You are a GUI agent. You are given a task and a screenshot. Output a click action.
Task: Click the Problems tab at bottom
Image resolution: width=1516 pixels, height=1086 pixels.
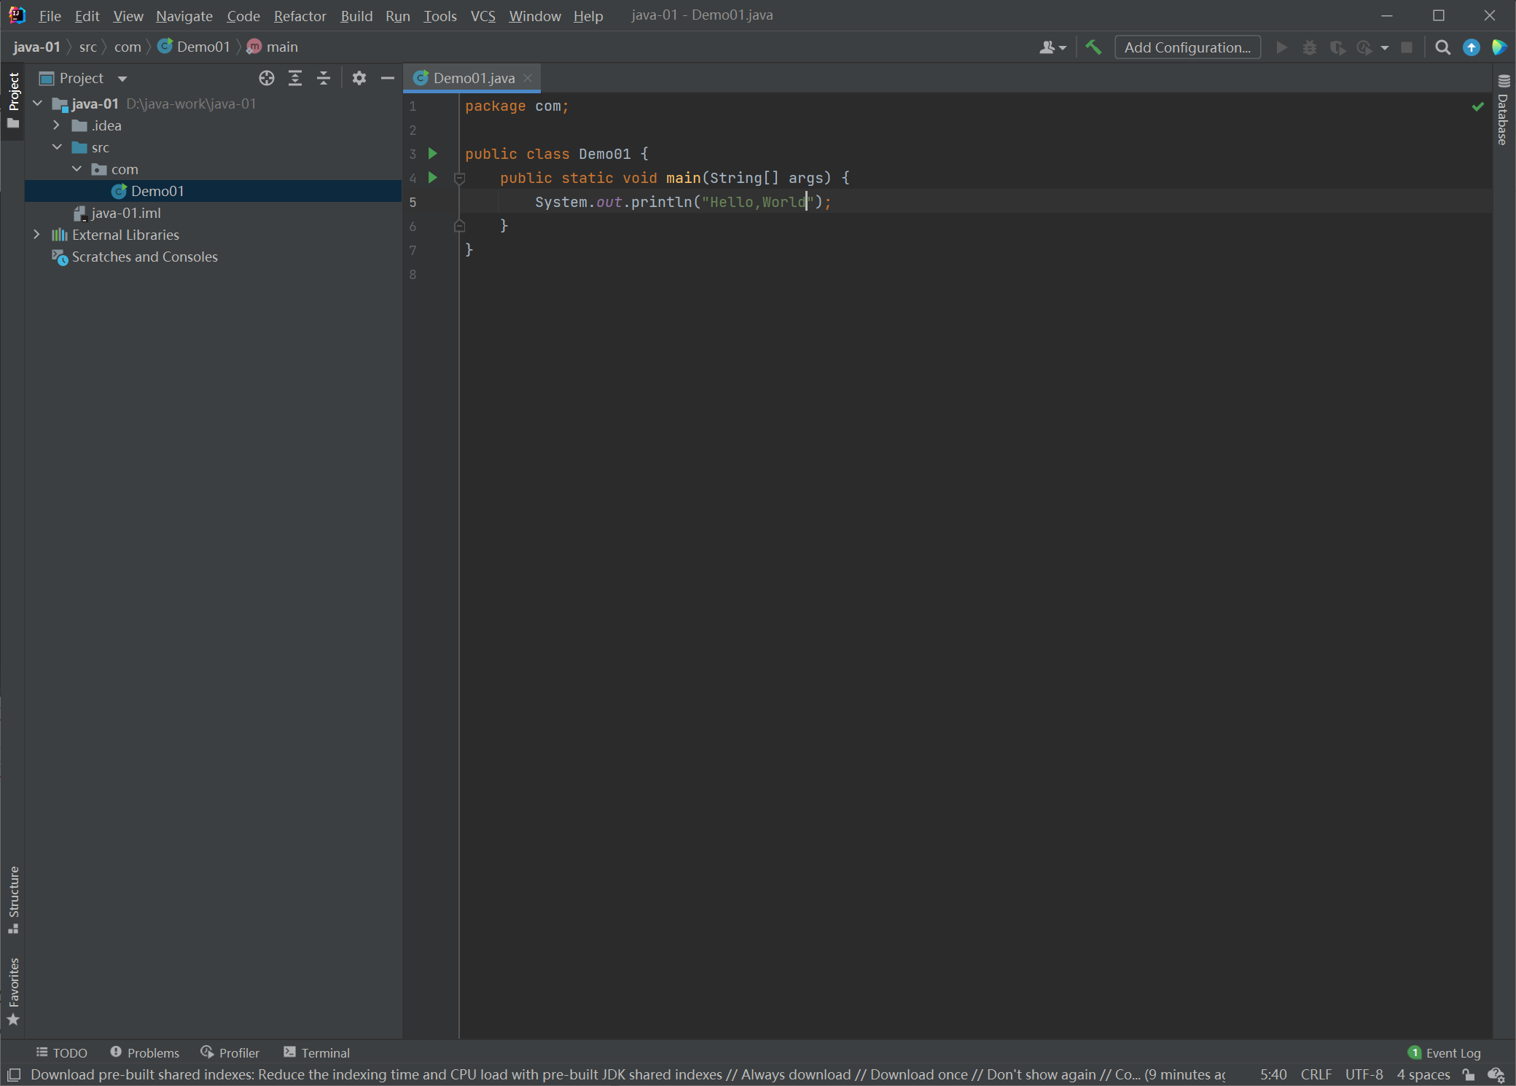[142, 1053]
